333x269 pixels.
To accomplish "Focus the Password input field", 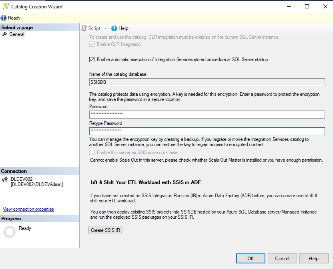I will coord(207,115).
